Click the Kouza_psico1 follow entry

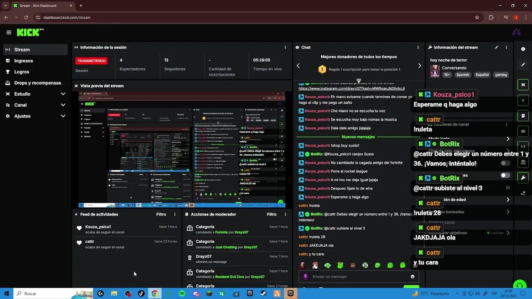click(x=126, y=229)
